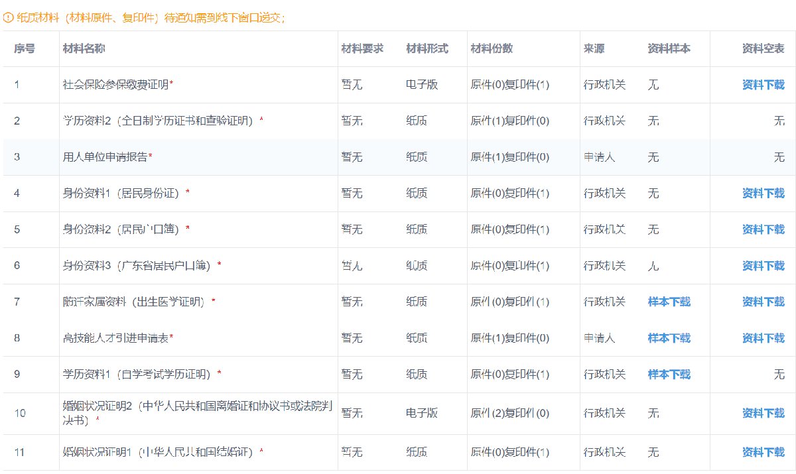The height and width of the screenshot is (474, 796).
Task: Click the 序号 column header
Action: [25, 48]
